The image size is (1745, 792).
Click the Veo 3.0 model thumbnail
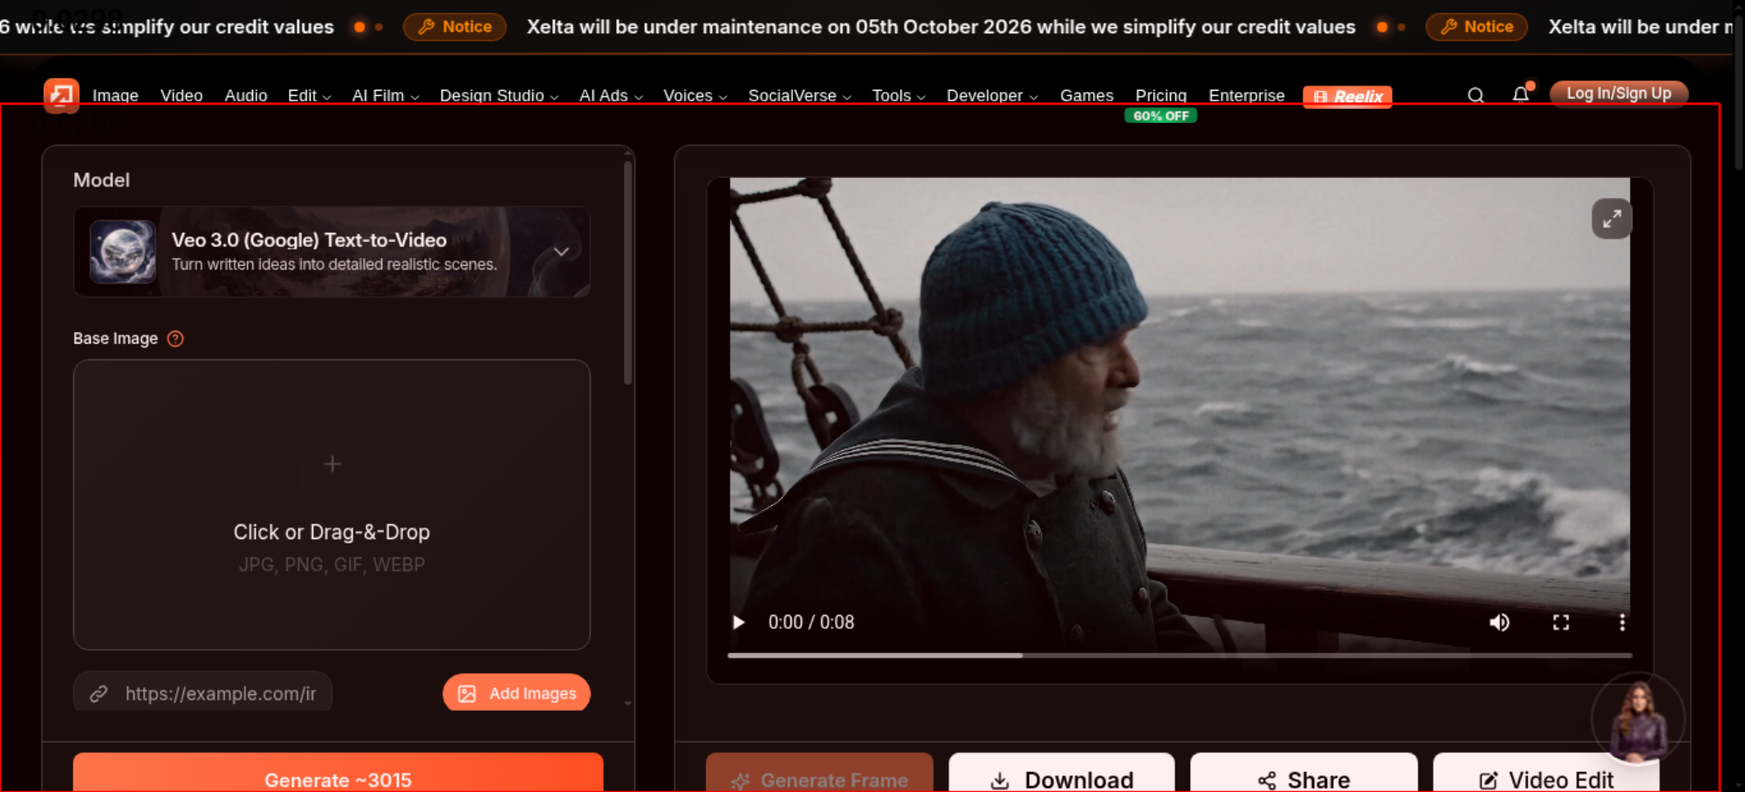pyautogui.click(x=123, y=252)
